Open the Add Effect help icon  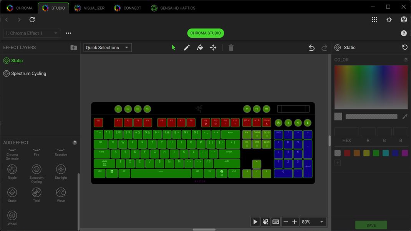[75, 142]
